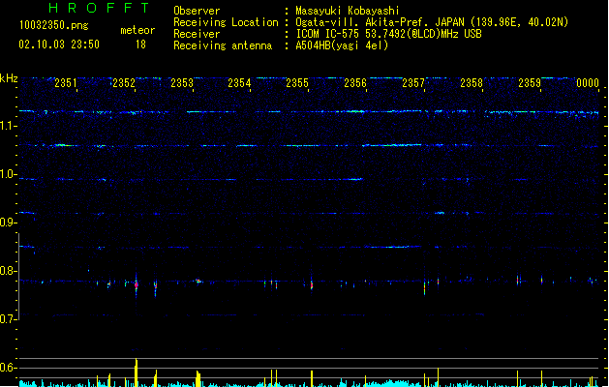Click the Receiving antenna label
The width and height of the screenshot is (609, 387).
coord(223,45)
